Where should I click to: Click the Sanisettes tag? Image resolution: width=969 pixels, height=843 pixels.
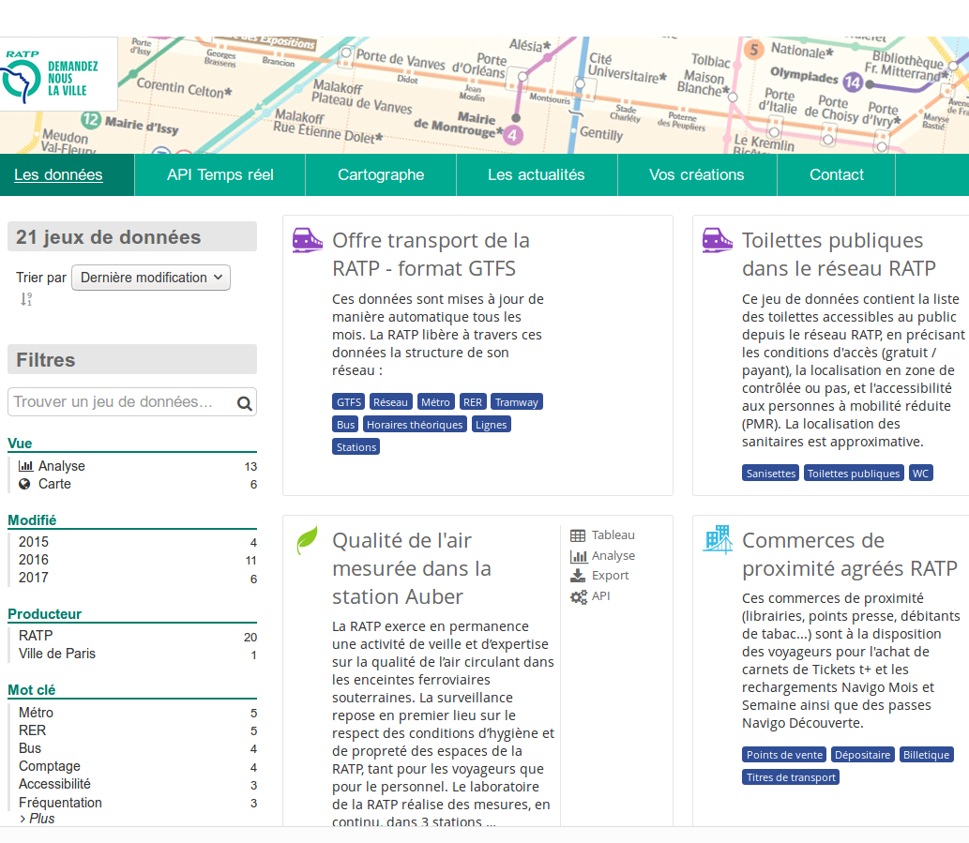point(771,473)
